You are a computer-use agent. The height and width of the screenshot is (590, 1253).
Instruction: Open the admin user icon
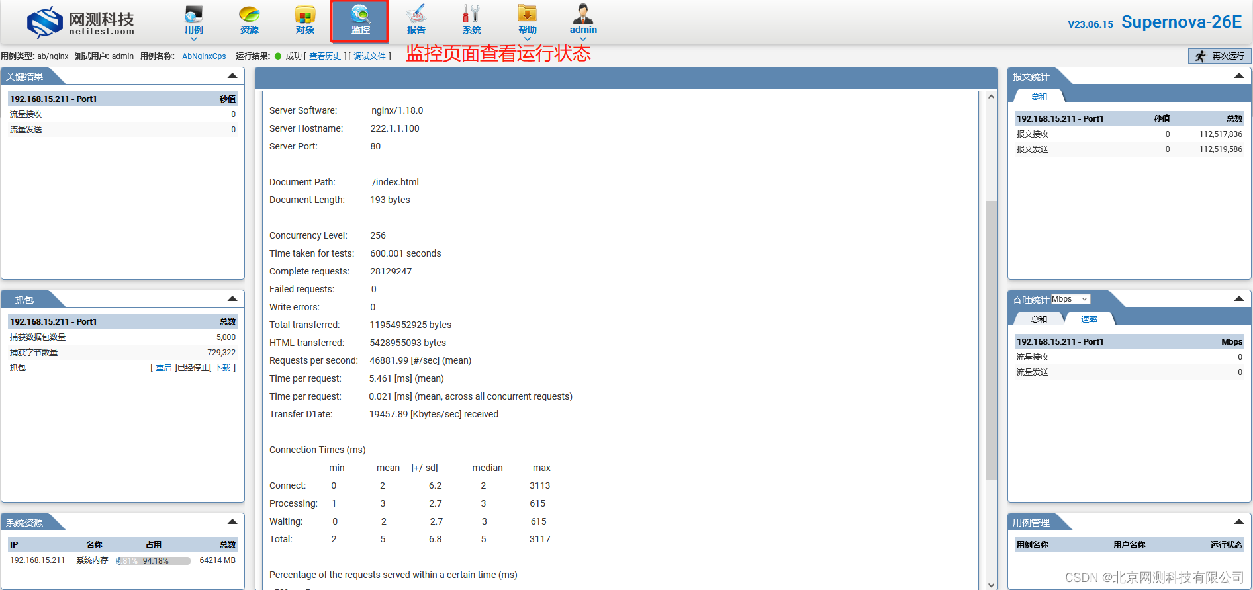tap(583, 20)
